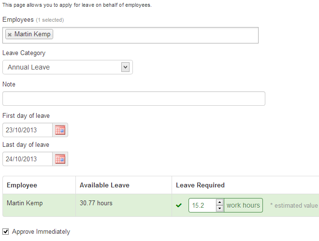Focus the Note text field

point(133,99)
